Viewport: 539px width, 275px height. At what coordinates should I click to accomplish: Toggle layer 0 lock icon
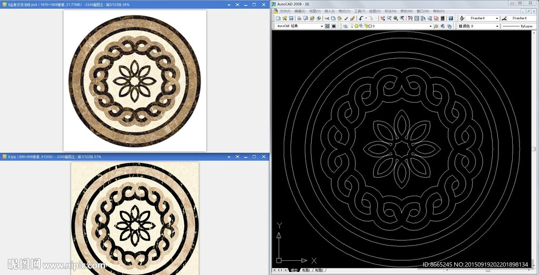[365, 26]
